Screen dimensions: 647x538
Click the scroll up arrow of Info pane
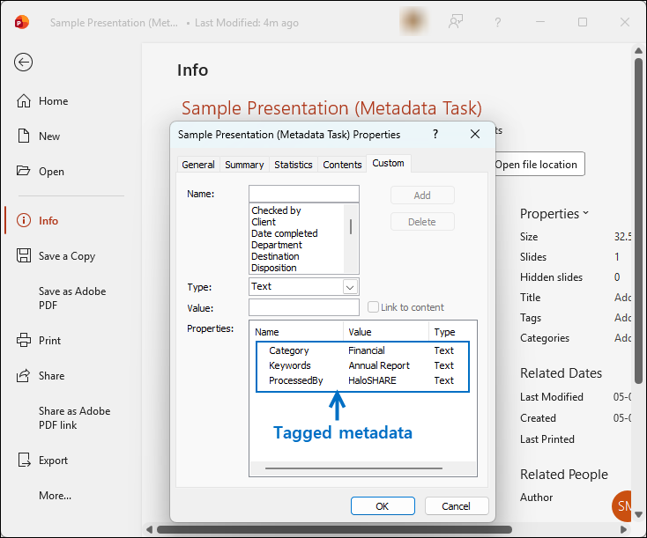tap(638, 51)
